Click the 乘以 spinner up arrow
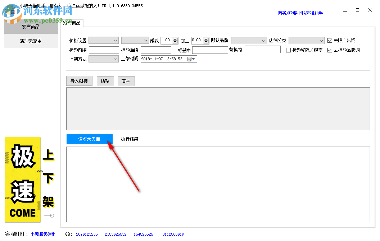Screen dimensions: 380x241 pyautogui.click(x=175, y=39)
